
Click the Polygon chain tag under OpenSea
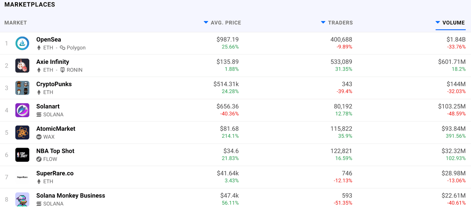pos(76,48)
